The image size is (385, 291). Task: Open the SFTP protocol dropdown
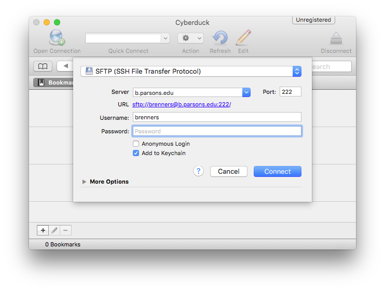click(x=191, y=72)
